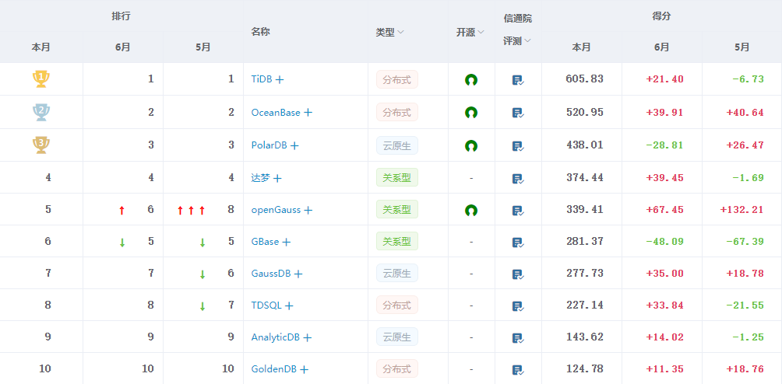The height and width of the screenshot is (384, 782).
Task: Select GBase June change -48.09
Action: [x=665, y=242]
